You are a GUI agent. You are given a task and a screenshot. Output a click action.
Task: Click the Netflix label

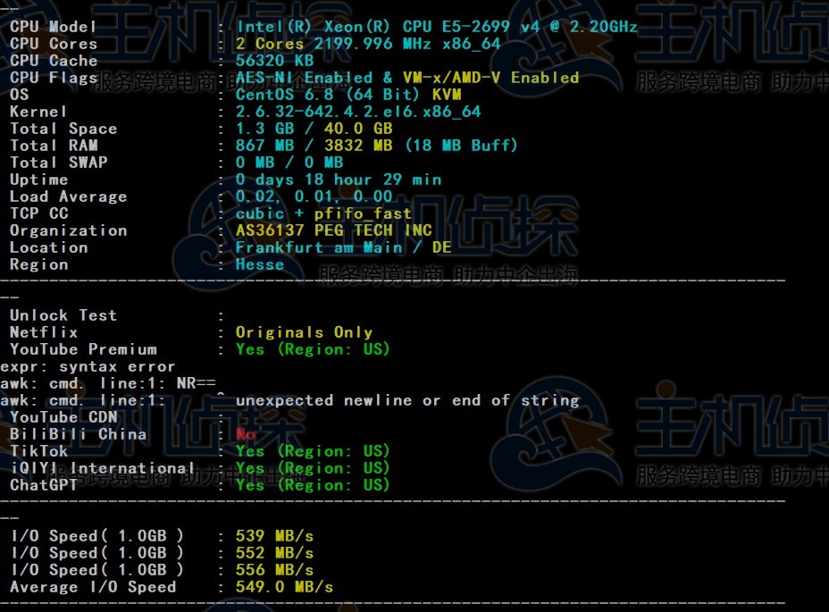pos(44,332)
